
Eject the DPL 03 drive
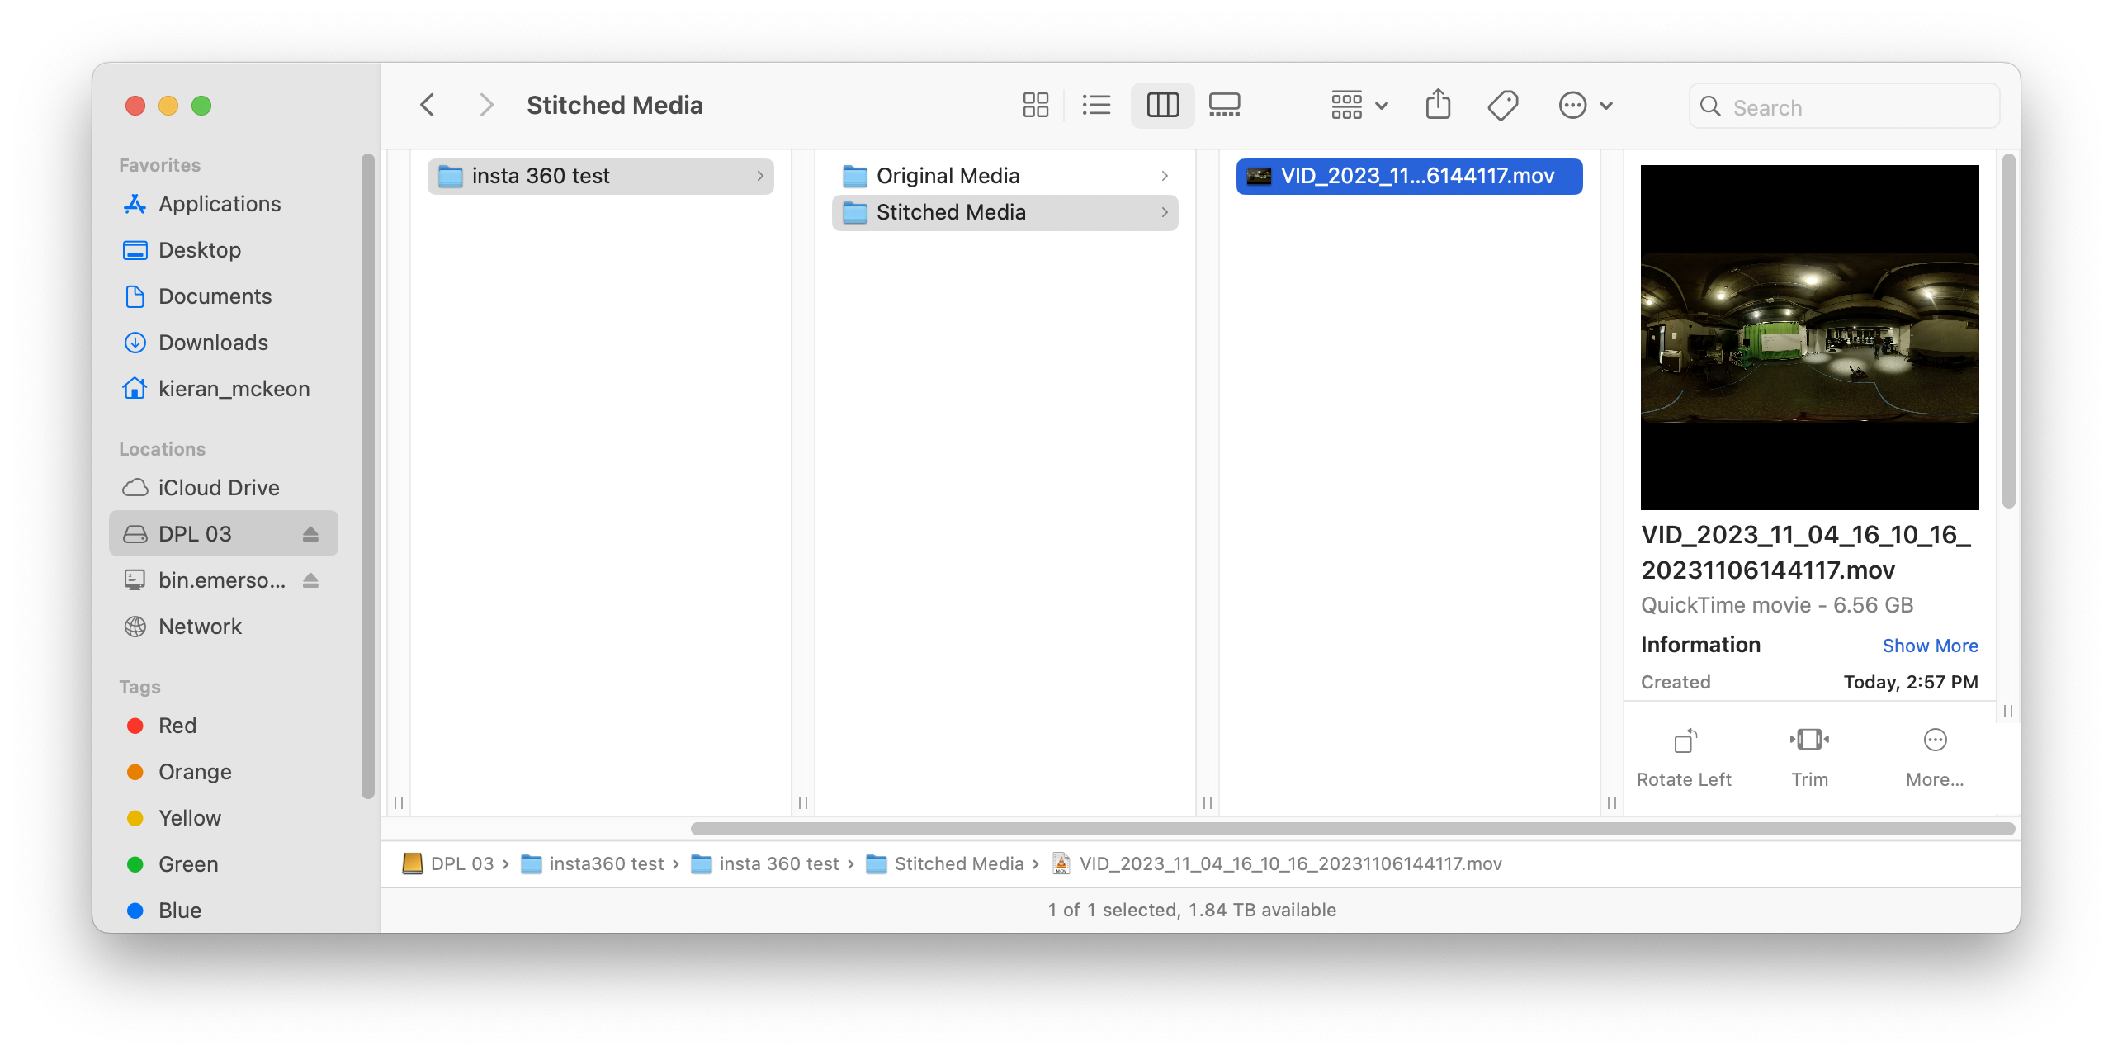pyautogui.click(x=310, y=534)
